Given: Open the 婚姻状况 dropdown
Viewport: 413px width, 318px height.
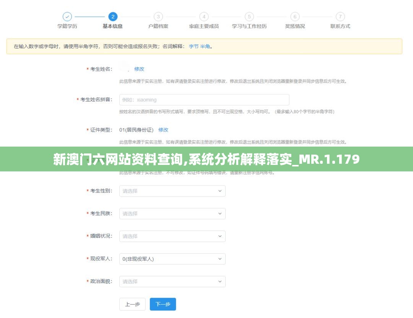Looking at the screenshot, I should (x=172, y=236).
